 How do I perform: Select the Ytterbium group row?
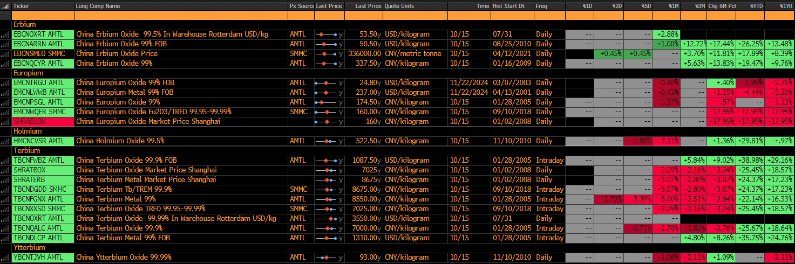point(403,248)
